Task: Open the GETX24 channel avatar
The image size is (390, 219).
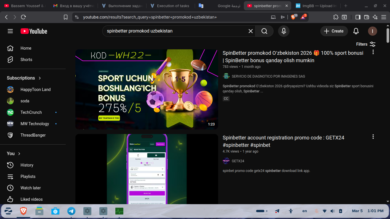Action: coord(226,161)
